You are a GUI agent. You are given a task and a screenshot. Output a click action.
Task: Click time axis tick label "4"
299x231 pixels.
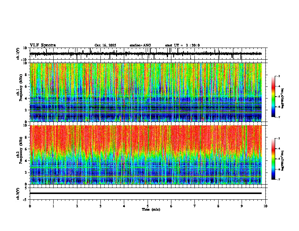(124, 206)
